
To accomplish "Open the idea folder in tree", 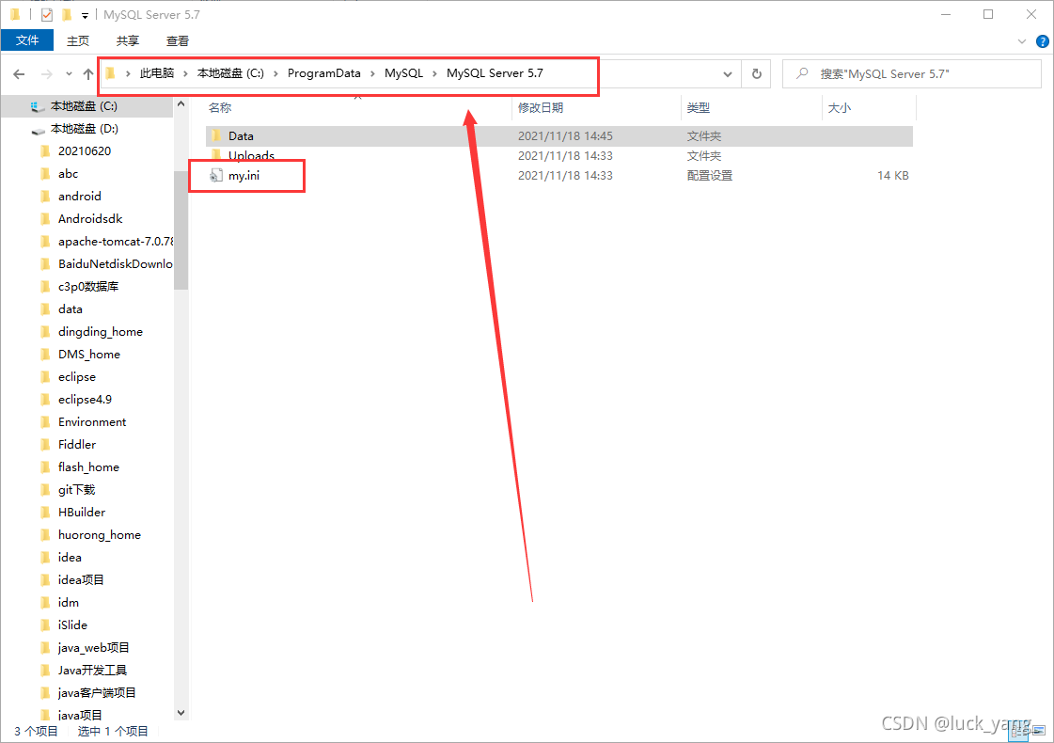I will (70, 558).
